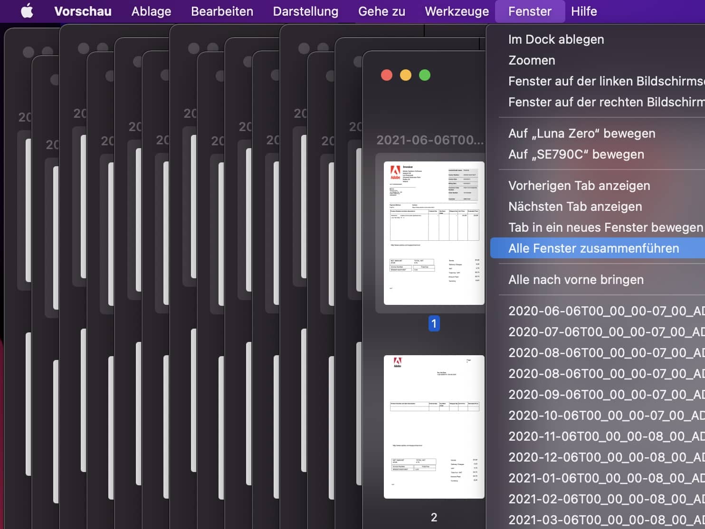Open the Darstellung menu
This screenshot has height=529, width=705.
(x=305, y=11)
